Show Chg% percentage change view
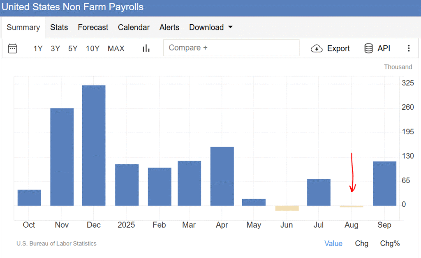This screenshot has height=258, width=421. pyautogui.click(x=390, y=243)
